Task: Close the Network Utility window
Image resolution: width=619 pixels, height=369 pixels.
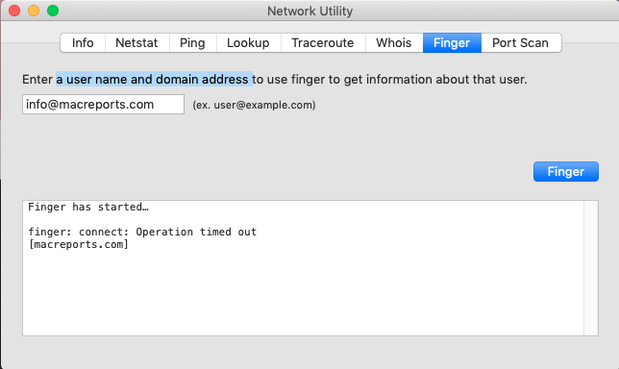Action: click(x=14, y=11)
